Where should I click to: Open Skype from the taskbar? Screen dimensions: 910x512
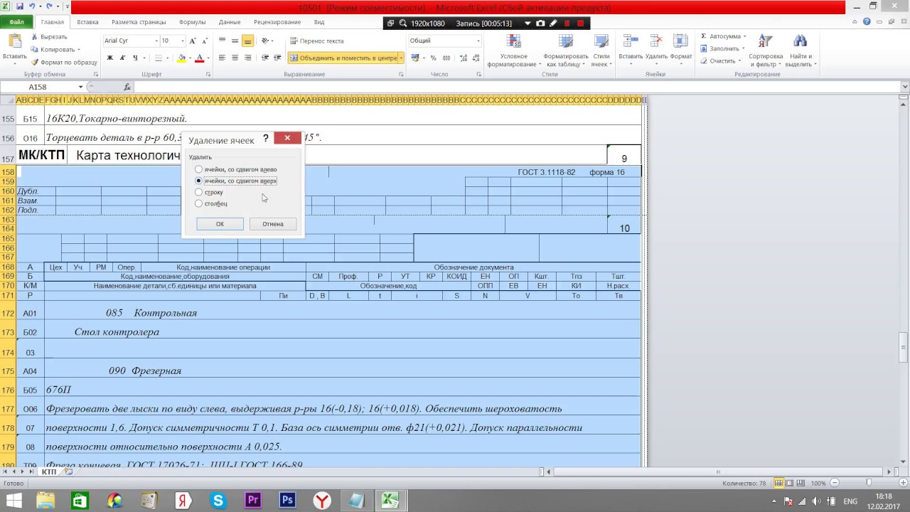click(218, 500)
